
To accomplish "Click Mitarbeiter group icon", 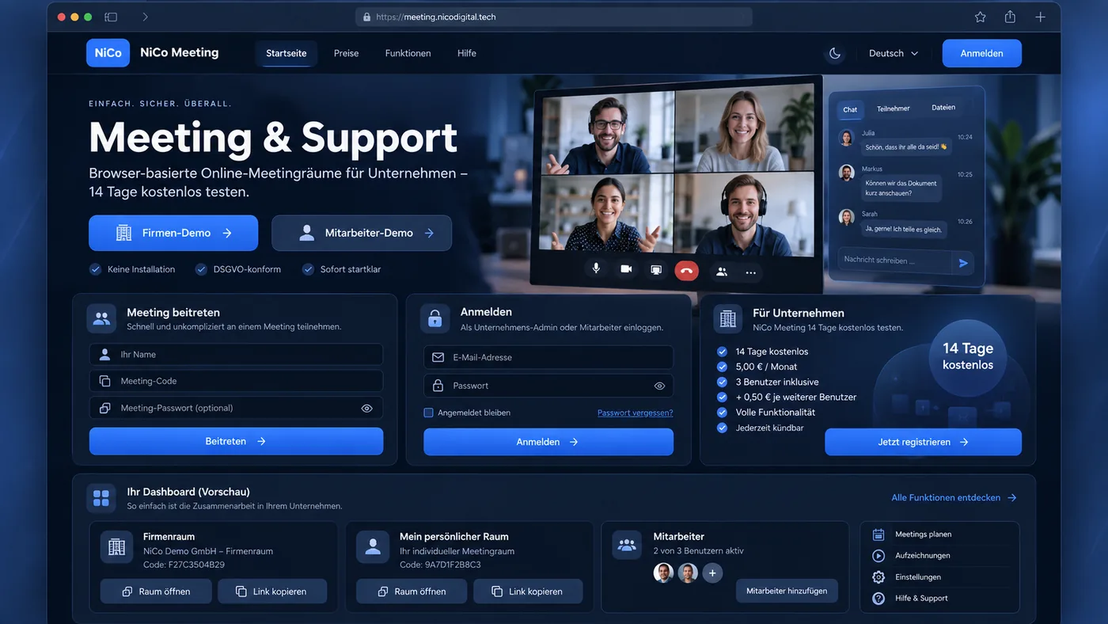I will 627,545.
